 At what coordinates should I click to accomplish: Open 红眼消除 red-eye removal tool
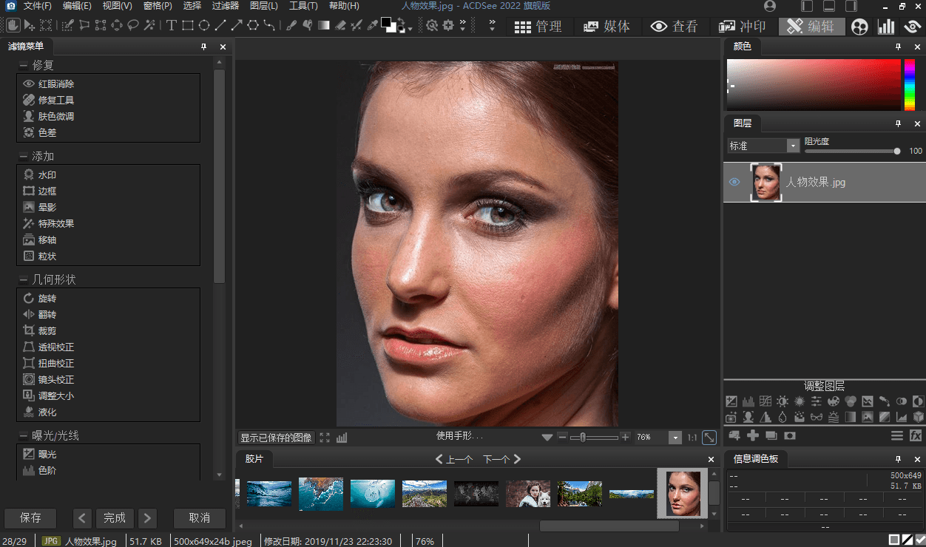coord(56,84)
